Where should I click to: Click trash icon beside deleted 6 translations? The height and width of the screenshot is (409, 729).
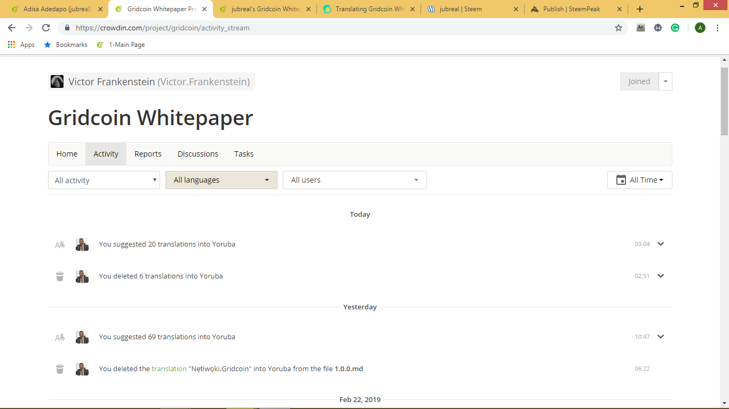[60, 276]
